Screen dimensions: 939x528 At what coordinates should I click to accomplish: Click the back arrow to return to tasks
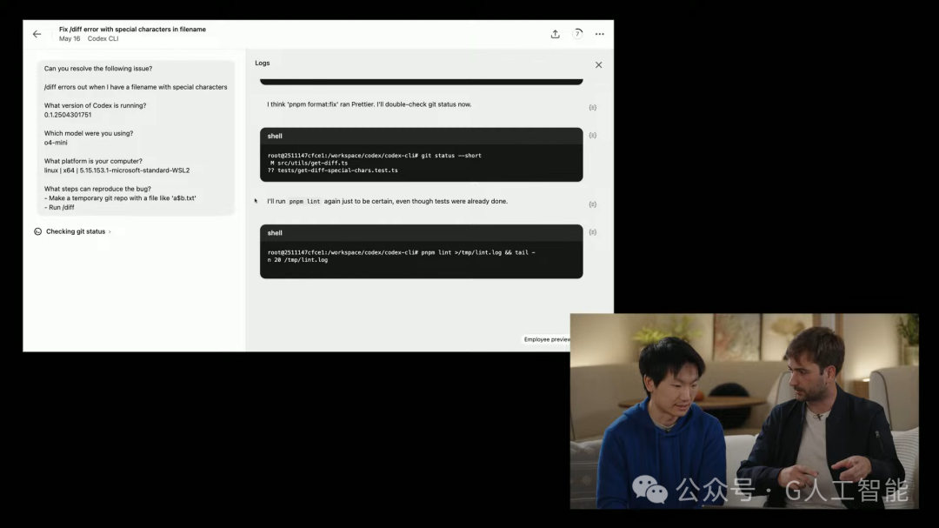[36, 33]
